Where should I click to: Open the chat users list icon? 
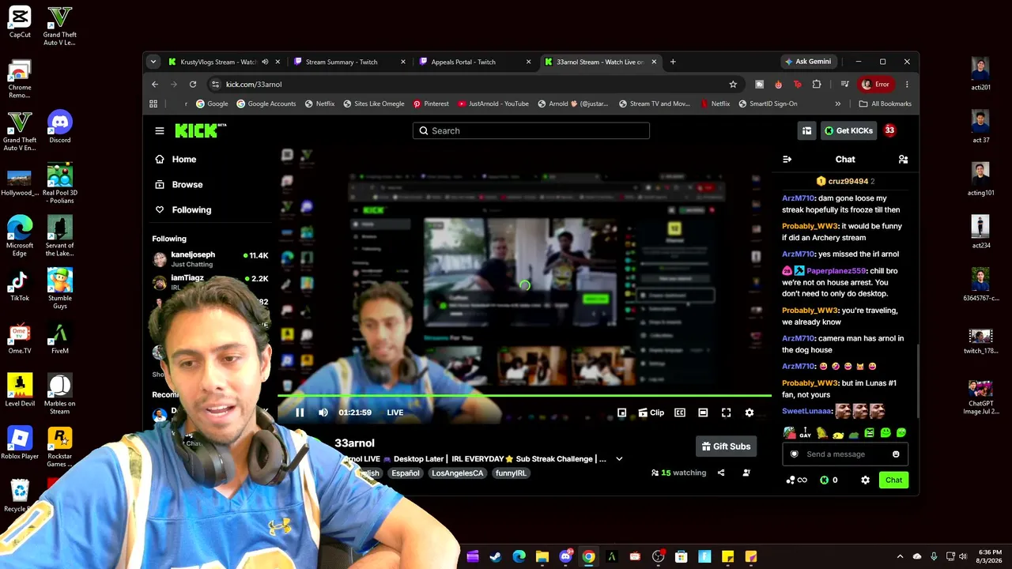pos(903,159)
